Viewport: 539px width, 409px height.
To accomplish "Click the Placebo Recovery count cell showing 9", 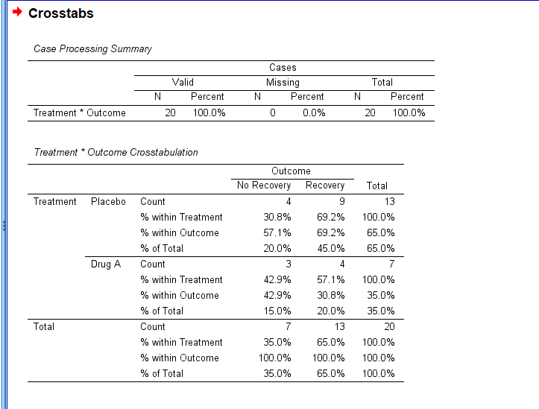I will coord(341,202).
